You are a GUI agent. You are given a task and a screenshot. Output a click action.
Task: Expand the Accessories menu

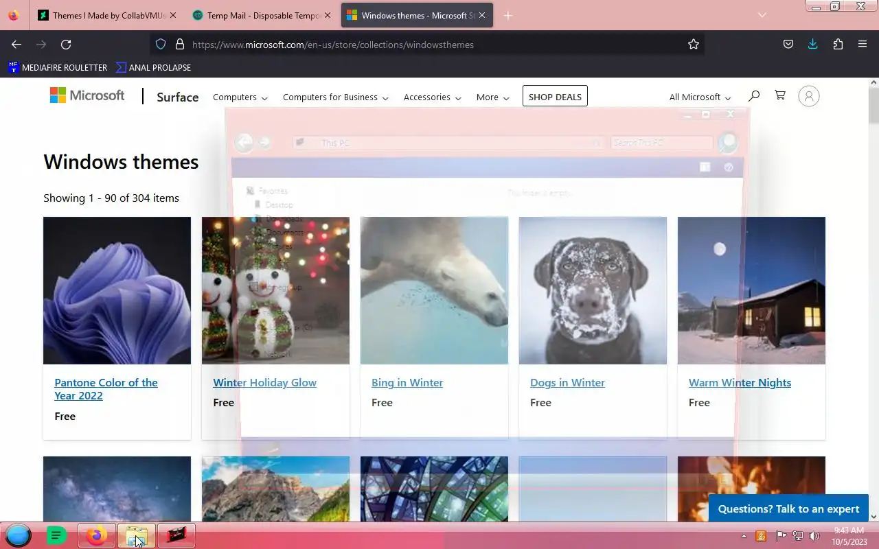[433, 97]
